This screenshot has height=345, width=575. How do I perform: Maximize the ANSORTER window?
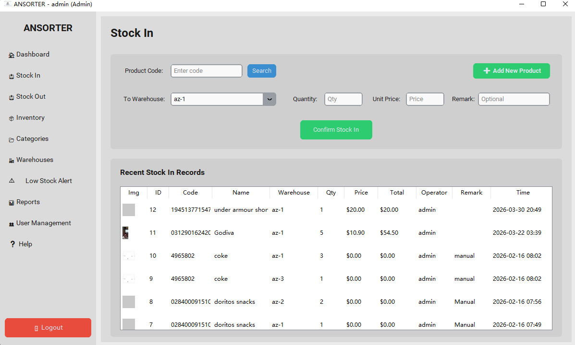click(543, 4)
